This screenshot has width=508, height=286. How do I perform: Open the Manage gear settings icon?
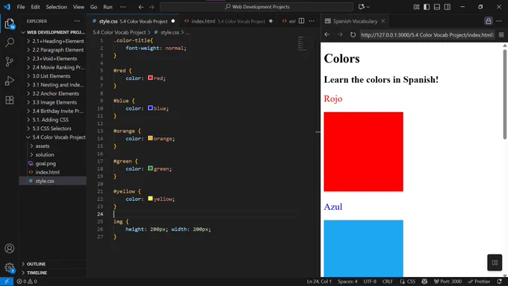pyautogui.click(x=10, y=267)
